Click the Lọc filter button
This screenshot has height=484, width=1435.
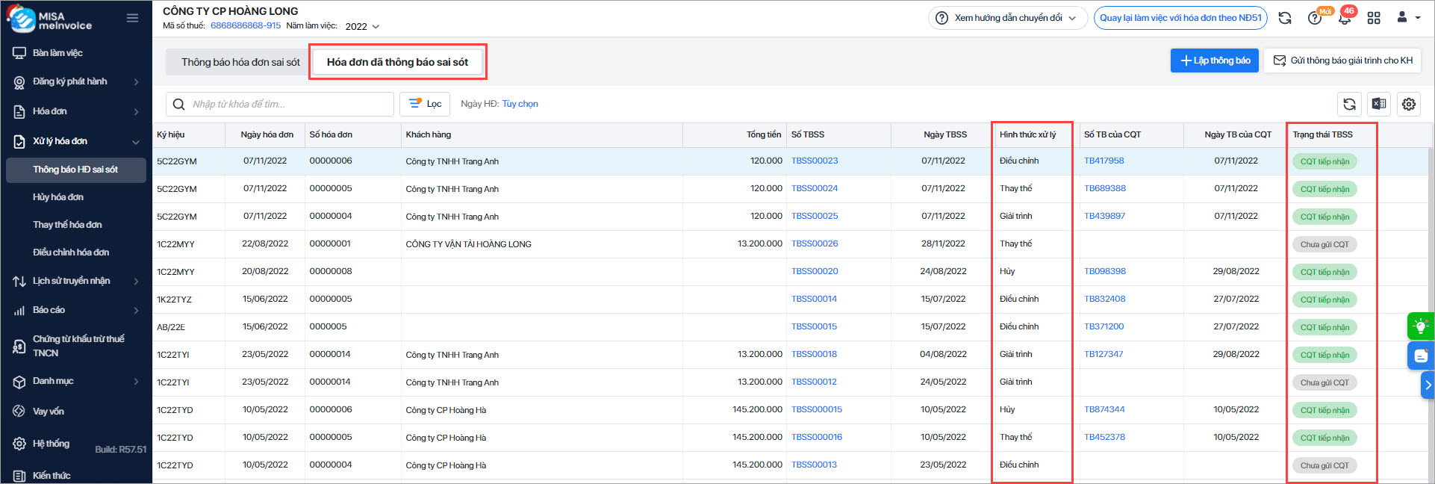pyautogui.click(x=425, y=104)
